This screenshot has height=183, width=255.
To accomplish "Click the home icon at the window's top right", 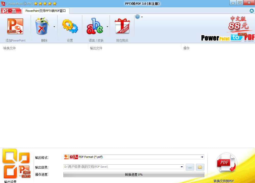I will click(x=252, y=11).
